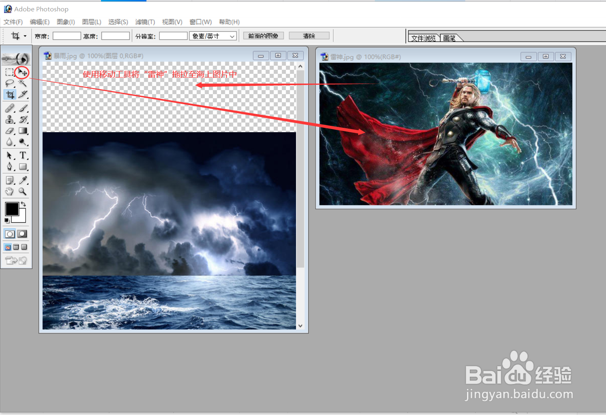Open the 滤镜(T) menu
Viewport: 606px width, 415px height.
coord(145,22)
